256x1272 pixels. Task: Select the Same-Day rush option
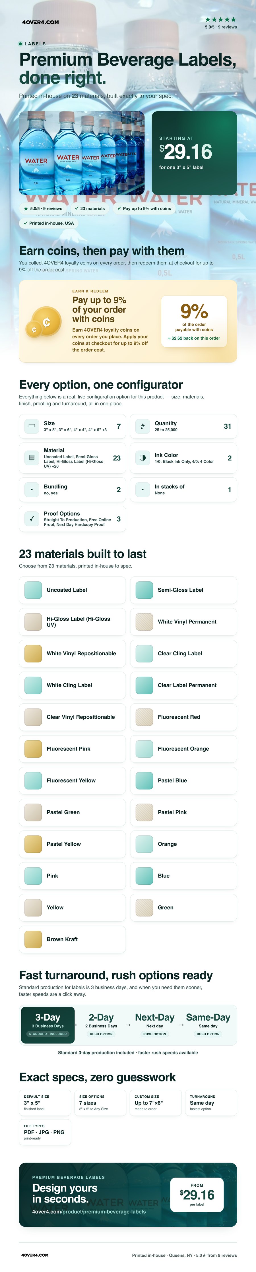click(x=208, y=1025)
